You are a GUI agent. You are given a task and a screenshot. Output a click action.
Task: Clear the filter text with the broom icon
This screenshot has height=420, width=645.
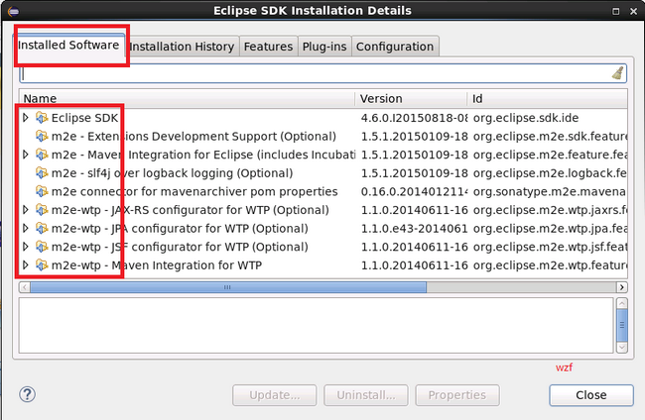617,73
